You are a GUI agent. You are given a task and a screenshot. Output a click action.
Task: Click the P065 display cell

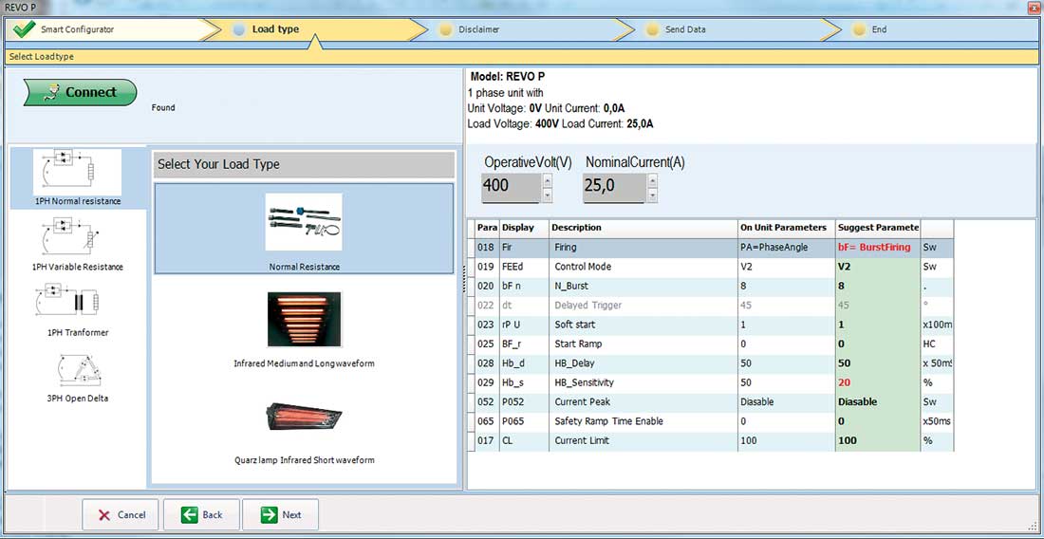(x=524, y=421)
